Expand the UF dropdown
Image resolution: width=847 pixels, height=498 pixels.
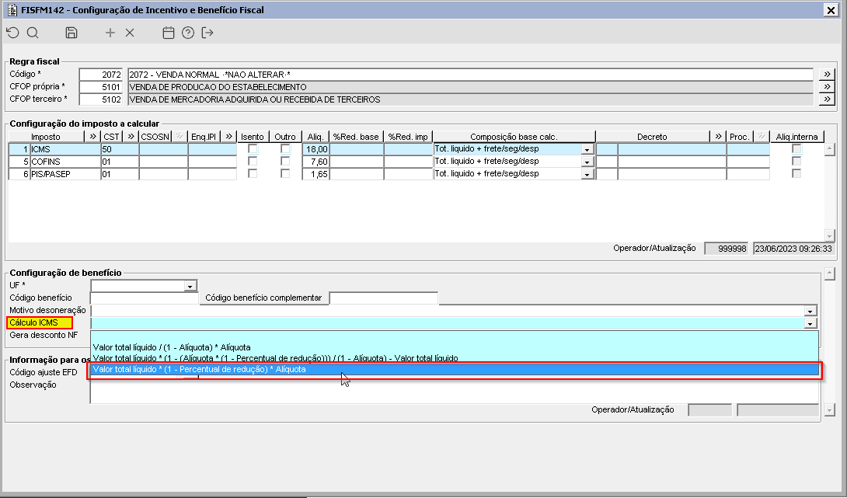(190, 286)
